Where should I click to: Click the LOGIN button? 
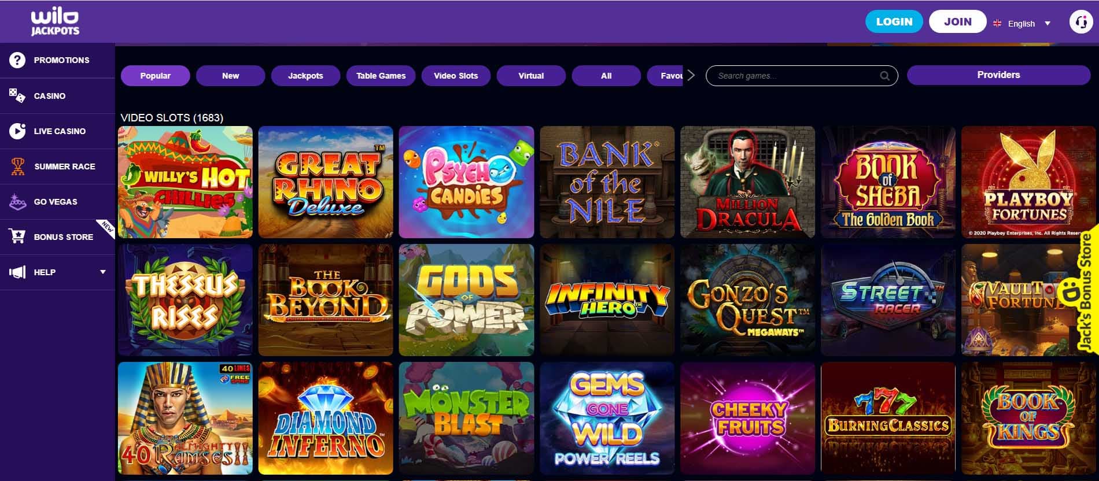tap(894, 21)
